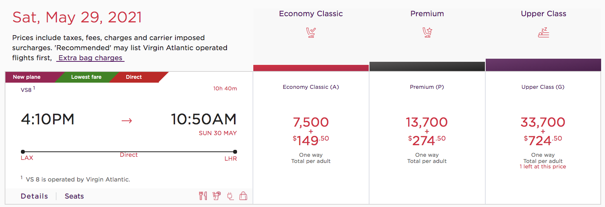Click the meal service fork-and-knife icon

pos(203,196)
